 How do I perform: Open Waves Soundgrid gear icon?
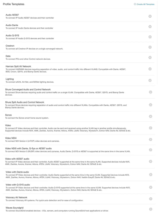tap(151, 209)
